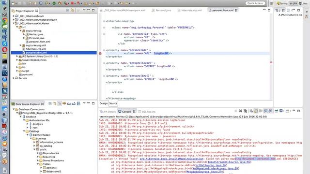Toggle Word Wrap in Console toolbar
Image resolution: width=310 pixels, height=174 pixels.
coord(261,111)
